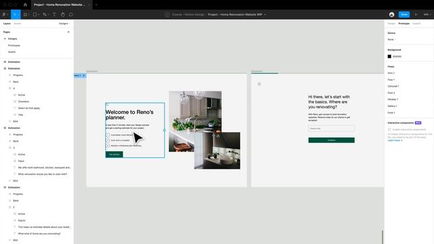Click team icon before Course breadcrumb
The height and width of the screenshot is (244, 434).
point(167,14)
